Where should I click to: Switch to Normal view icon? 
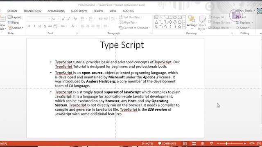point(185,143)
